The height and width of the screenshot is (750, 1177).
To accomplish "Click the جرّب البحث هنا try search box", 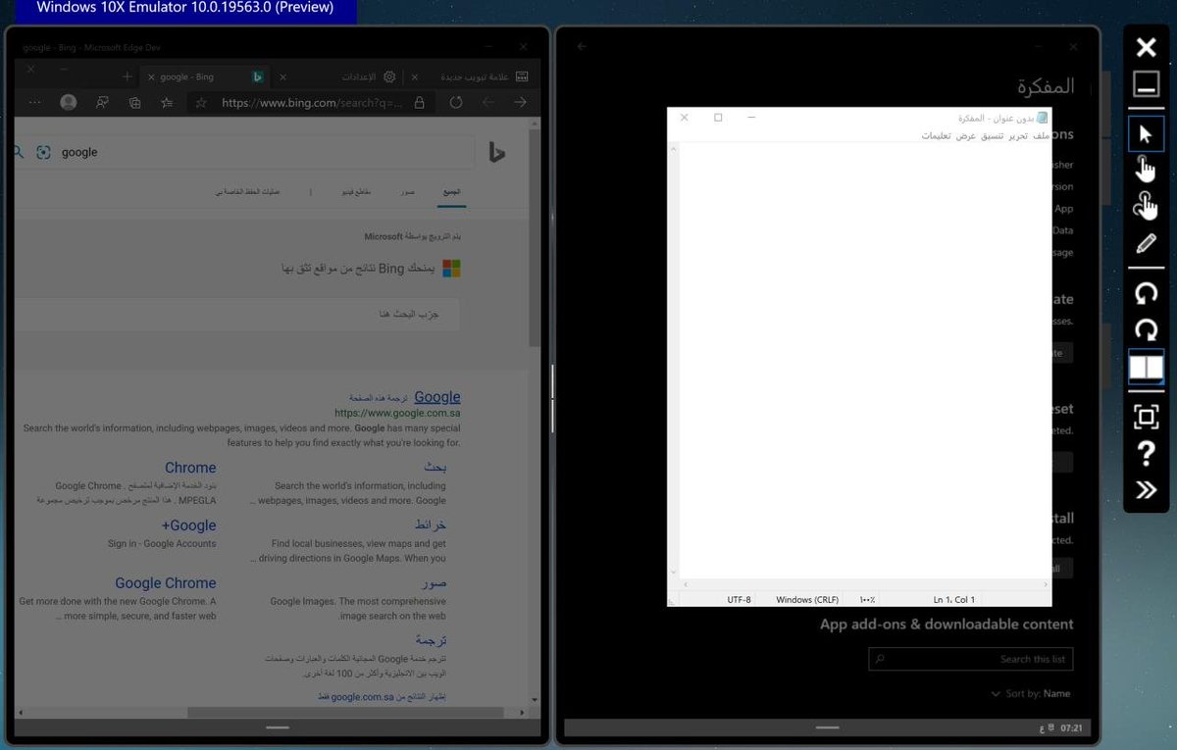I will (x=237, y=314).
